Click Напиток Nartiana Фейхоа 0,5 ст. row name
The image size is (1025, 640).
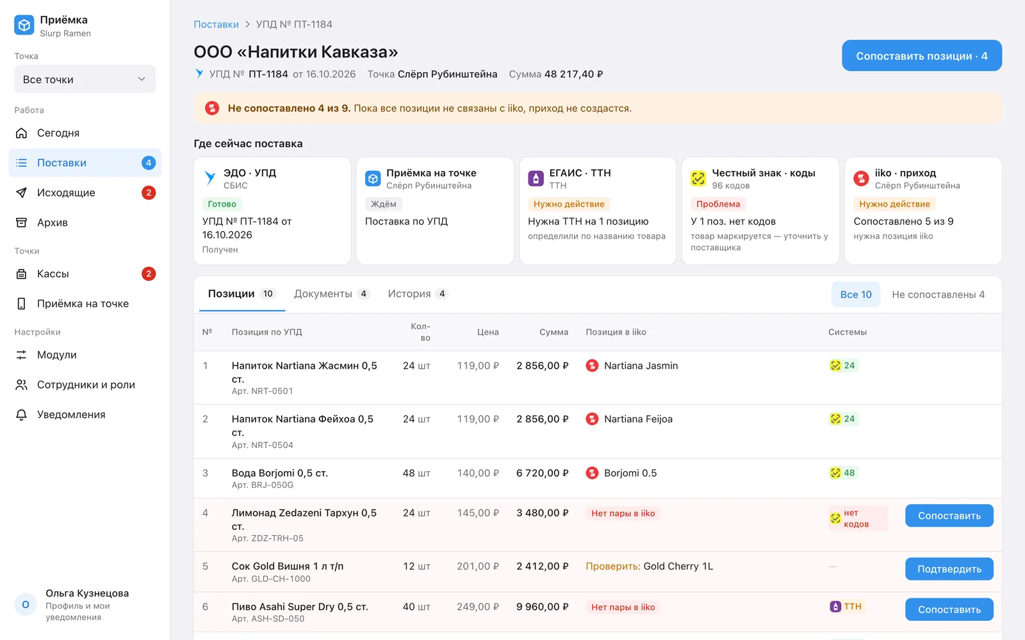coord(302,426)
